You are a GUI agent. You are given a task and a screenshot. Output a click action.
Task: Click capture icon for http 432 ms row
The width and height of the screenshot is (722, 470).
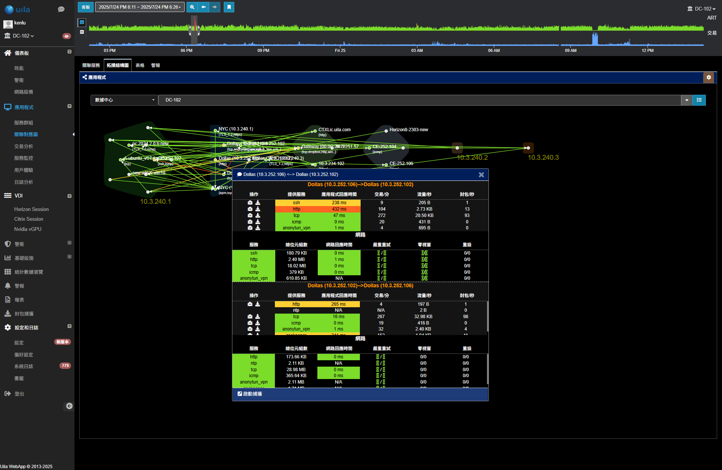pos(250,209)
